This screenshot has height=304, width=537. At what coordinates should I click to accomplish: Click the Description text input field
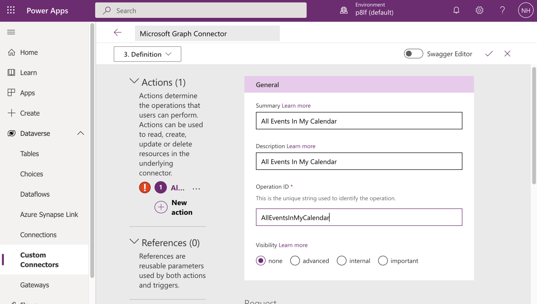coord(359,161)
